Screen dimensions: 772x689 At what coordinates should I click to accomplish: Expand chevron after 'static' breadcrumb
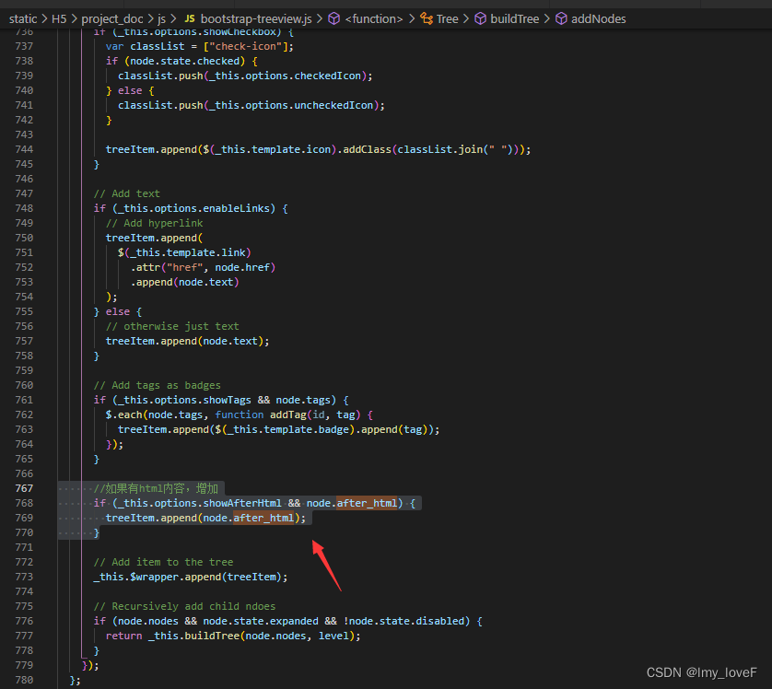tap(44, 19)
